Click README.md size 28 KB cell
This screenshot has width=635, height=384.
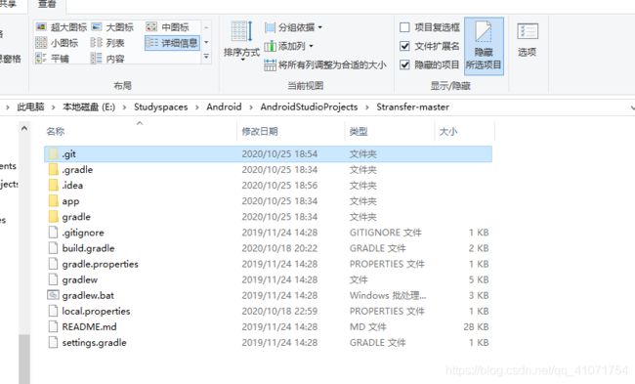(476, 326)
